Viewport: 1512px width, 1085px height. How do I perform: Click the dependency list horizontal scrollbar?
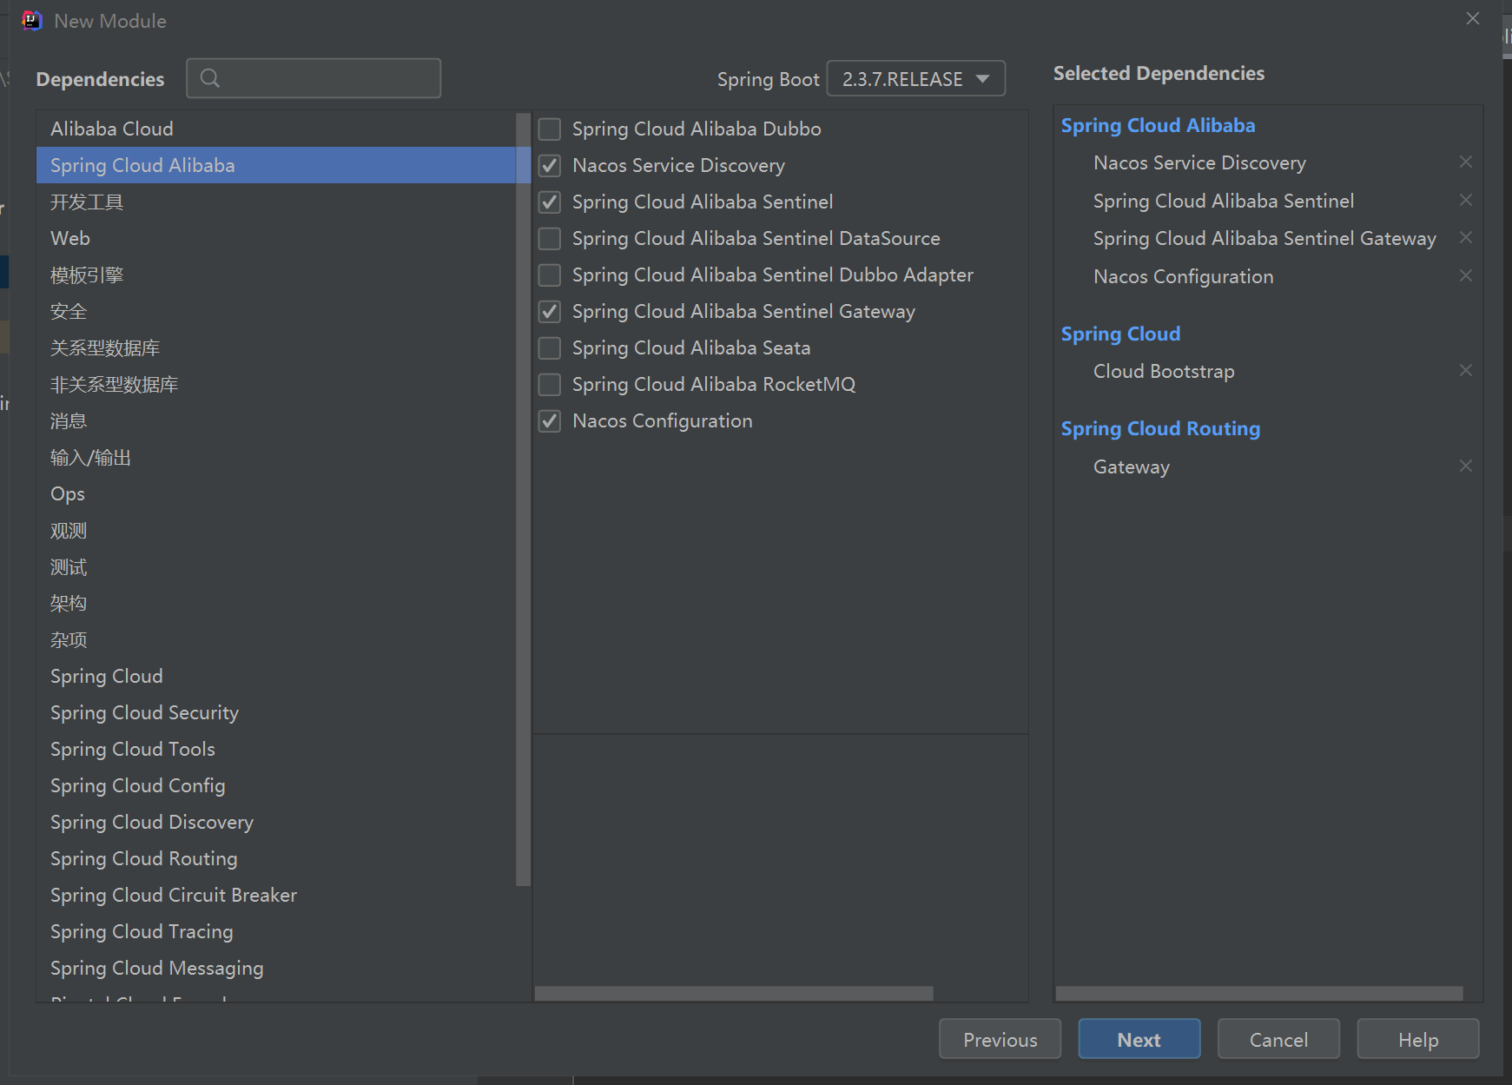734,993
